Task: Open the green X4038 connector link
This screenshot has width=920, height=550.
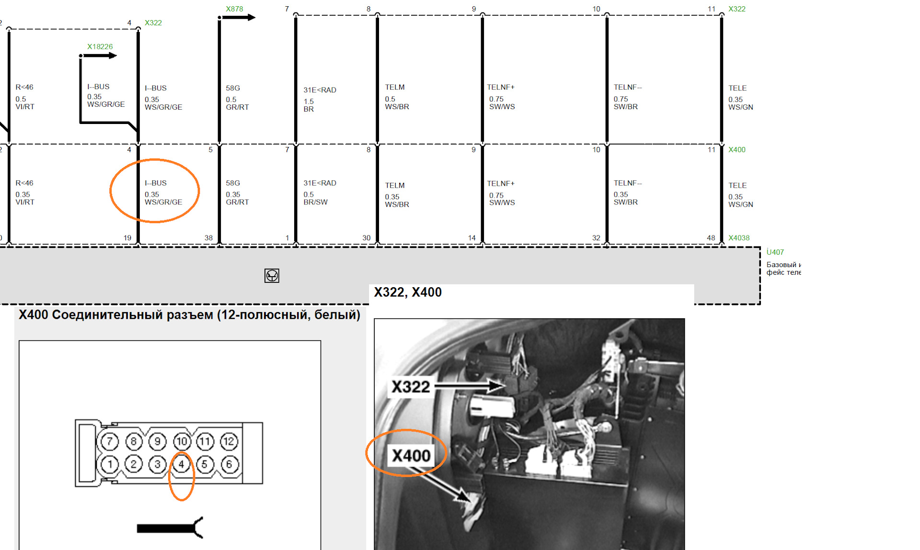Action: [x=739, y=238]
